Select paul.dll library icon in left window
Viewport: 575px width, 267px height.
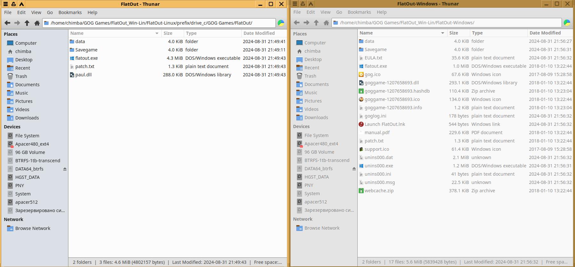click(72, 75)
